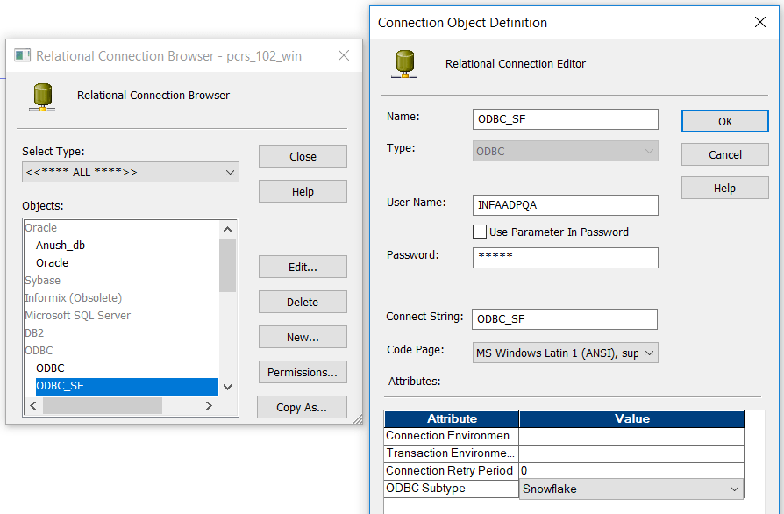This screenshot has height=514, width=784.
Task: Confirm the connection with OK
Action: tap(724, 121)
